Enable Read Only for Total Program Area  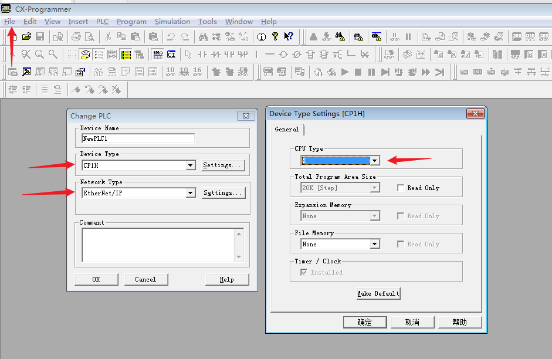(x=401, y=188)
